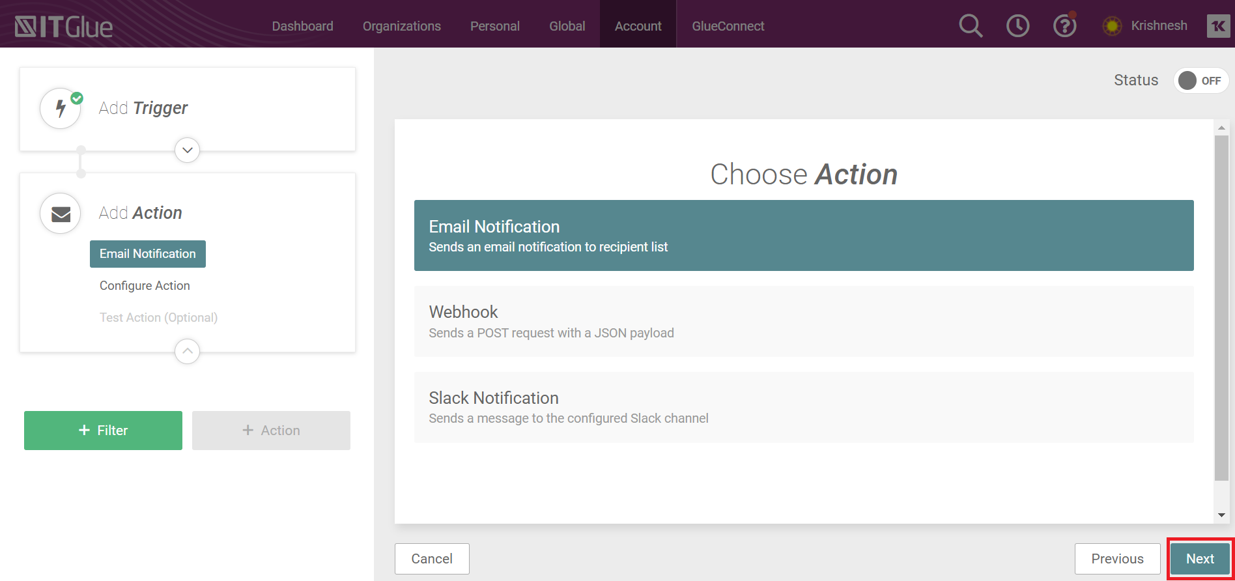Select the Email Notification action option
Viewport: 1235px width, 581px height.
coord(804,236)
